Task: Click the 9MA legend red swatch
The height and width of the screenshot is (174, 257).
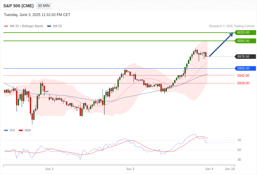Action: [x=21, y=130]
